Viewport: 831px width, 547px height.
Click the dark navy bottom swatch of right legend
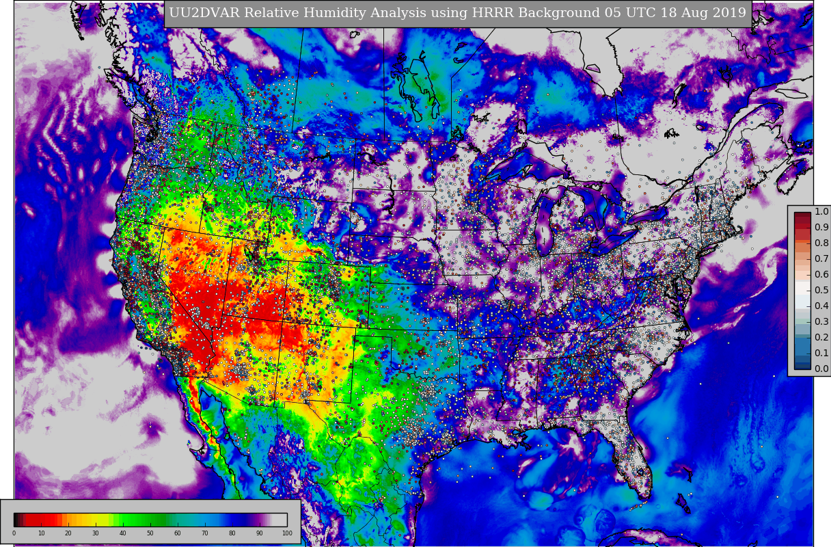coord(802,365)
